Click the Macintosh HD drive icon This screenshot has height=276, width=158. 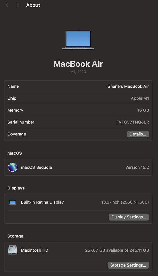pos(13,250)
